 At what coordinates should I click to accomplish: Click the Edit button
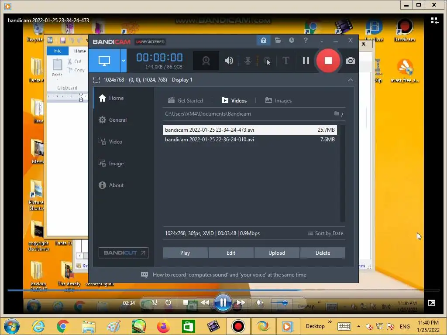231,253
